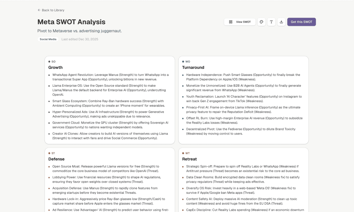Click the ST bullet dot indicator

49,153
